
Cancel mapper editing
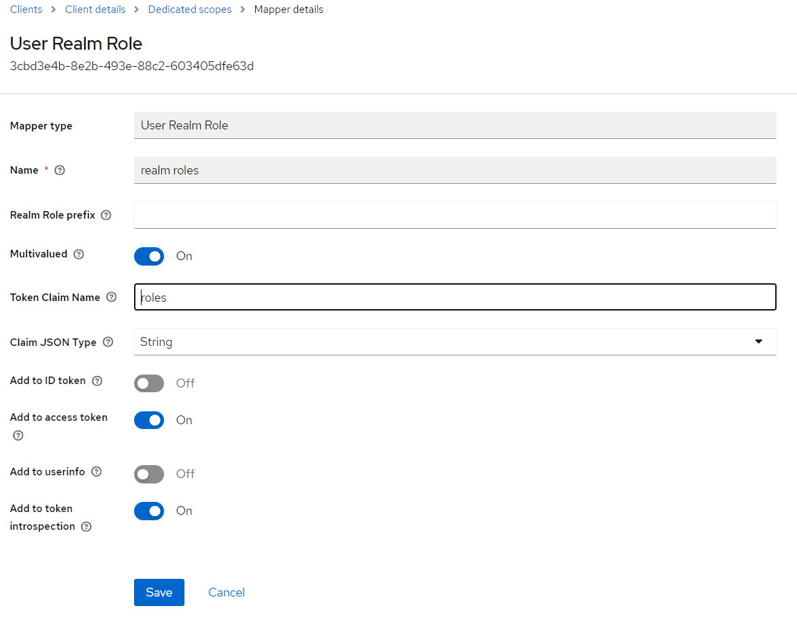click(226, 592)
